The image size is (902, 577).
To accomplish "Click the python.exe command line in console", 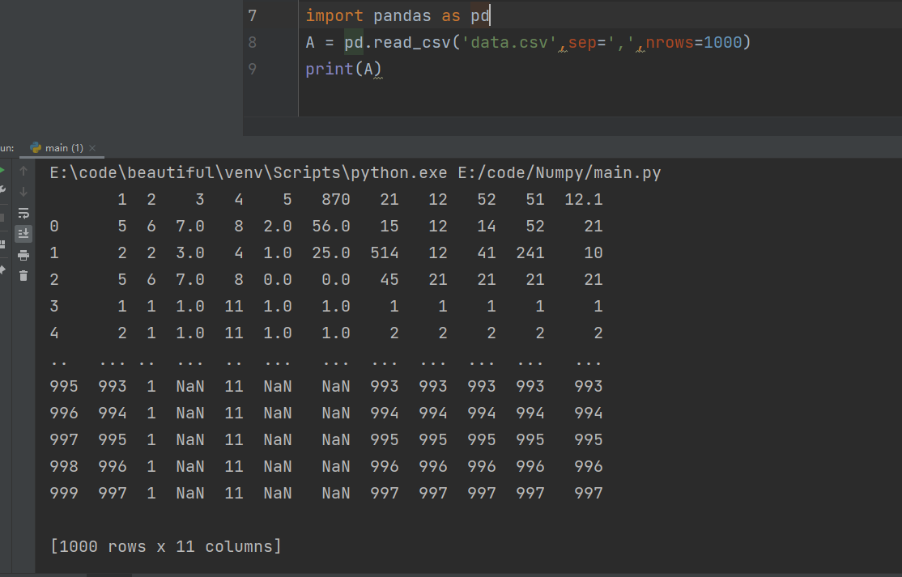I will tap(355, 173).
